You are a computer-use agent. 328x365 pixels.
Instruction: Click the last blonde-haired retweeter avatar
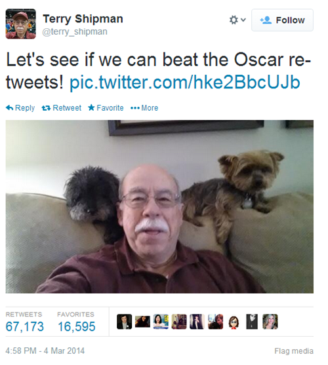click(270, 322)
